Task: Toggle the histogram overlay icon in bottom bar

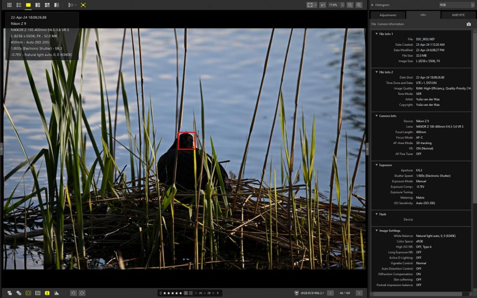Action: pos(57,293)
